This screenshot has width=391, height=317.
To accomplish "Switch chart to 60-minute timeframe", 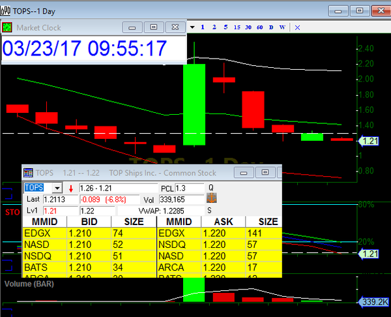I will [x=259, y=27].
